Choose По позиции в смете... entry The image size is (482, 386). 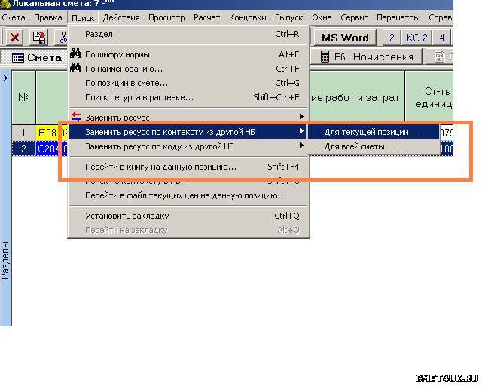(188, 83)
